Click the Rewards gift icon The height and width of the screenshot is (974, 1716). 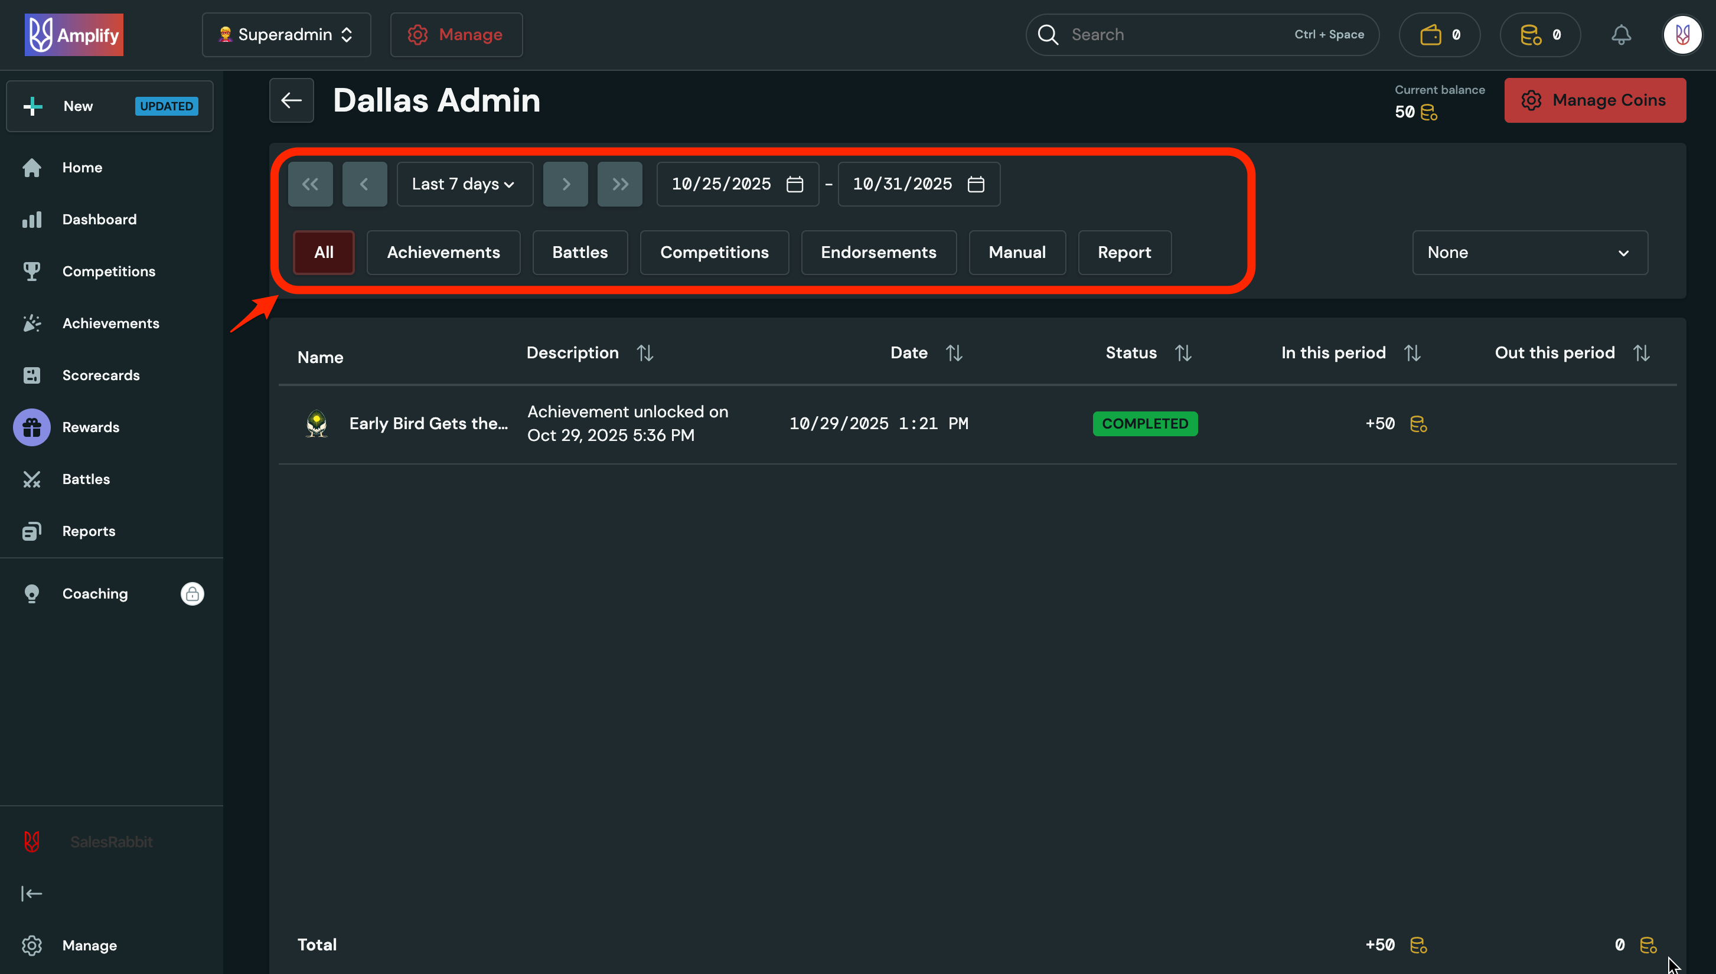tap(31, 427)
